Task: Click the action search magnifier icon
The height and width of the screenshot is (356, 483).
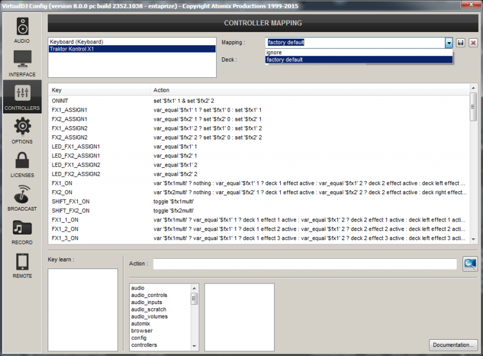Action: point(470,264)
